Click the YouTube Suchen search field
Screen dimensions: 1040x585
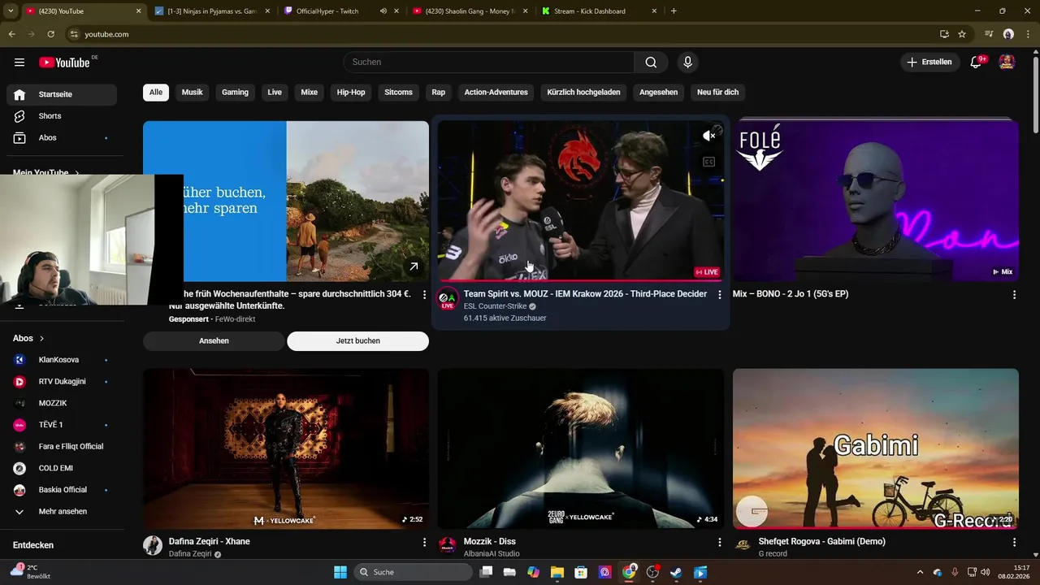488,63
